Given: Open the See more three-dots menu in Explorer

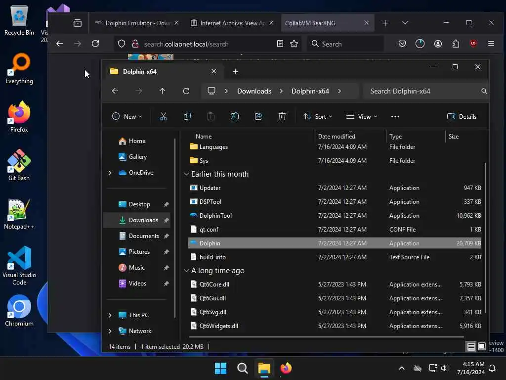Looking at the screenshot, I should click(x=395, y=117).
